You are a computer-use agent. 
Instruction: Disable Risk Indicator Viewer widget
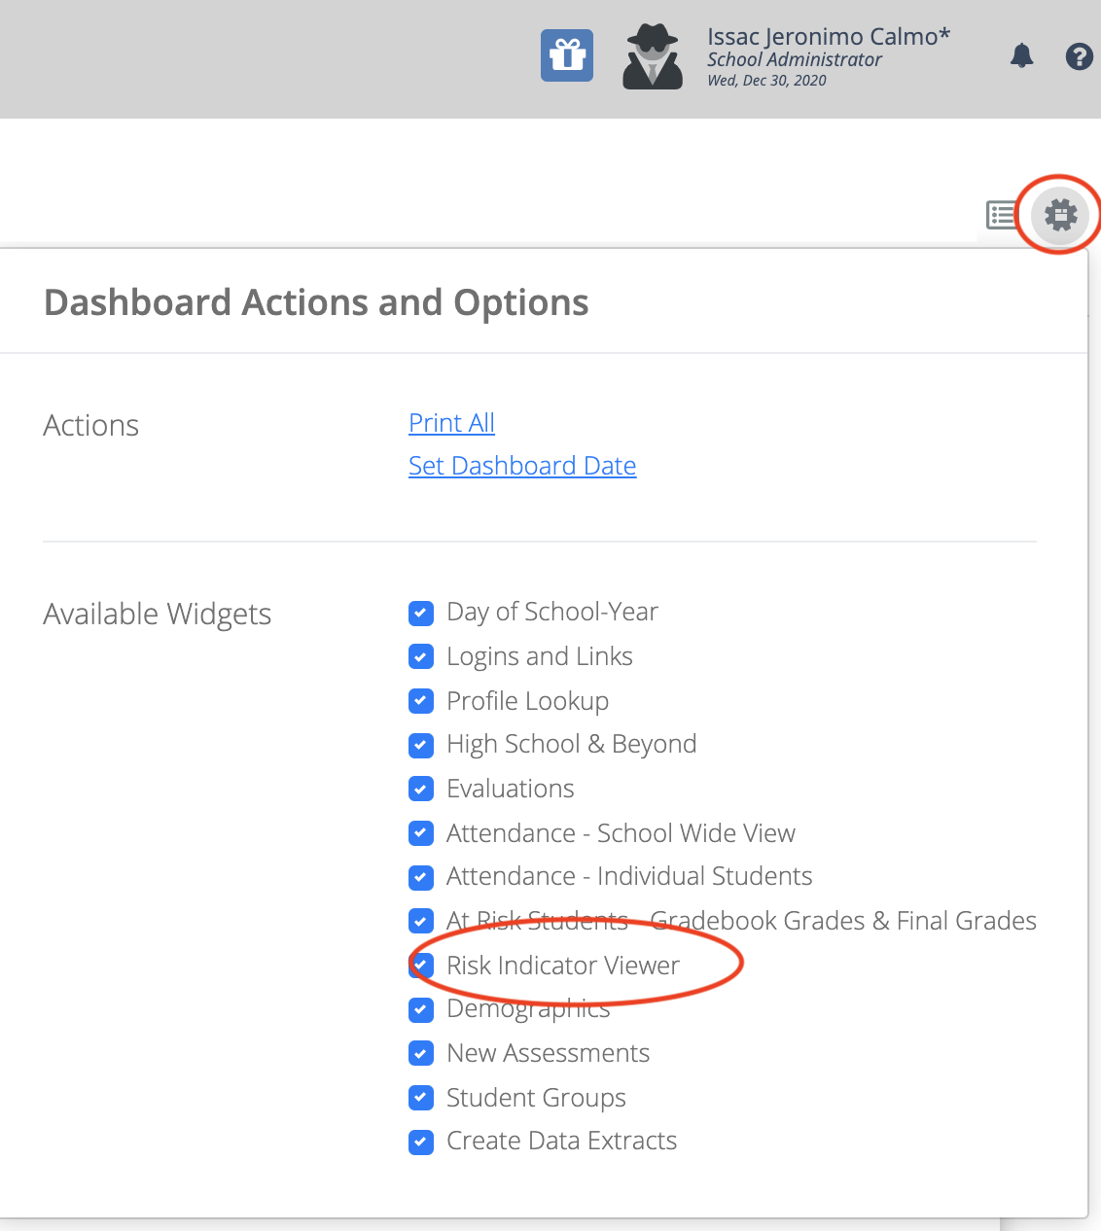pyautogui.click(x=421, y=966)
